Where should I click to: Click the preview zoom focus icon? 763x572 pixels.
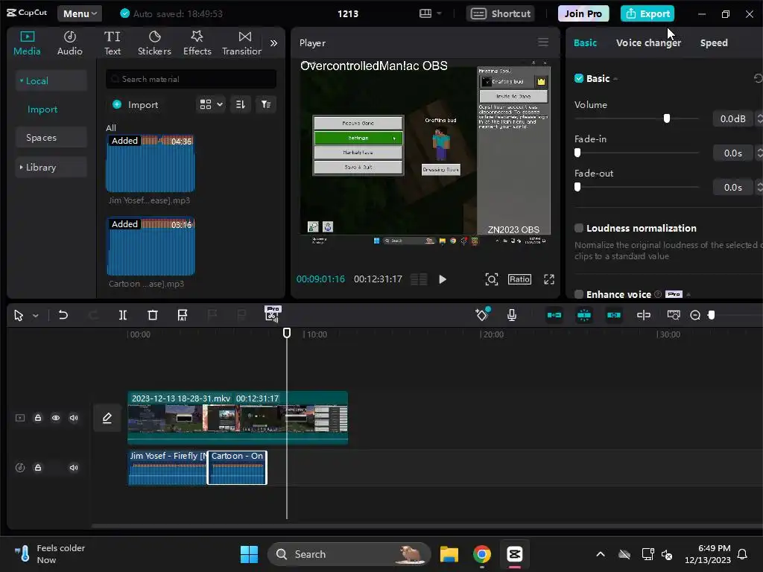pyautogui.click(x=492, y=279)
